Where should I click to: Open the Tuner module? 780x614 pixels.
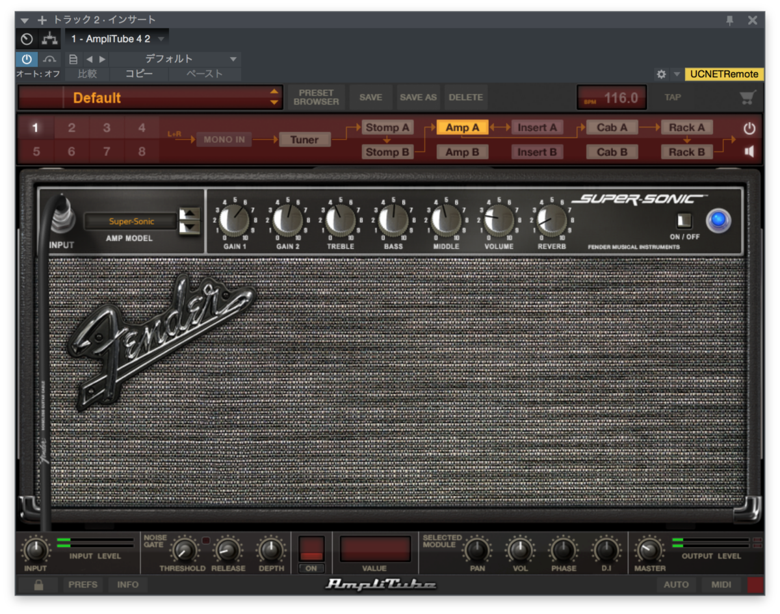[305, 139]
